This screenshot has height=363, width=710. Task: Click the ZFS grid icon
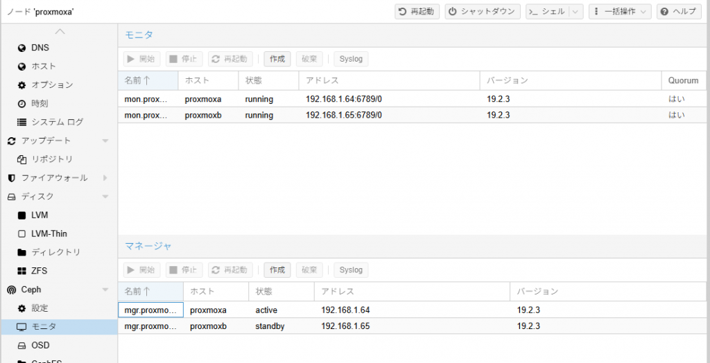[x=21, y=271]
